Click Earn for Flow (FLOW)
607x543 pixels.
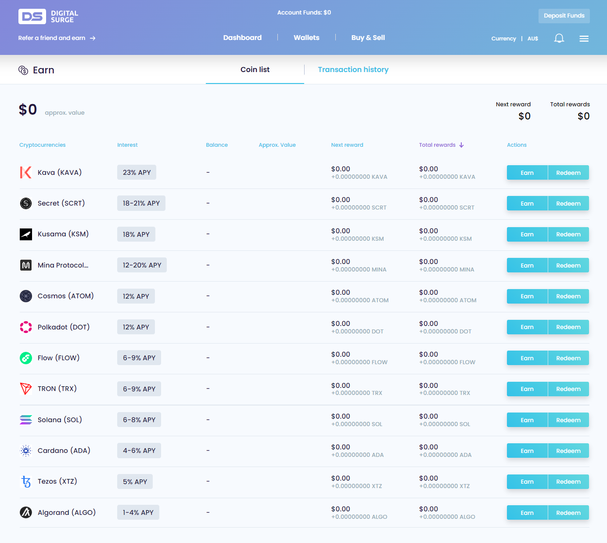point(527,358)
